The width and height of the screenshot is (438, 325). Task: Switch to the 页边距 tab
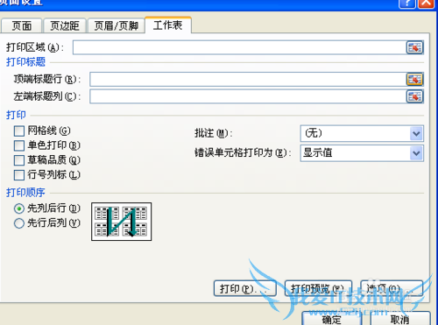65,26
